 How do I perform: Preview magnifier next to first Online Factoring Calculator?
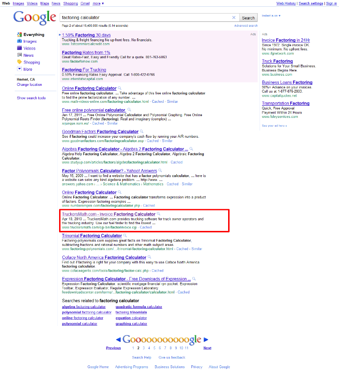120,88
